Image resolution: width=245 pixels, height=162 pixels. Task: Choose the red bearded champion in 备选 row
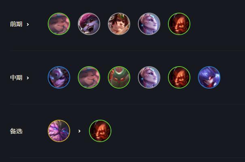tap(100, 131)
